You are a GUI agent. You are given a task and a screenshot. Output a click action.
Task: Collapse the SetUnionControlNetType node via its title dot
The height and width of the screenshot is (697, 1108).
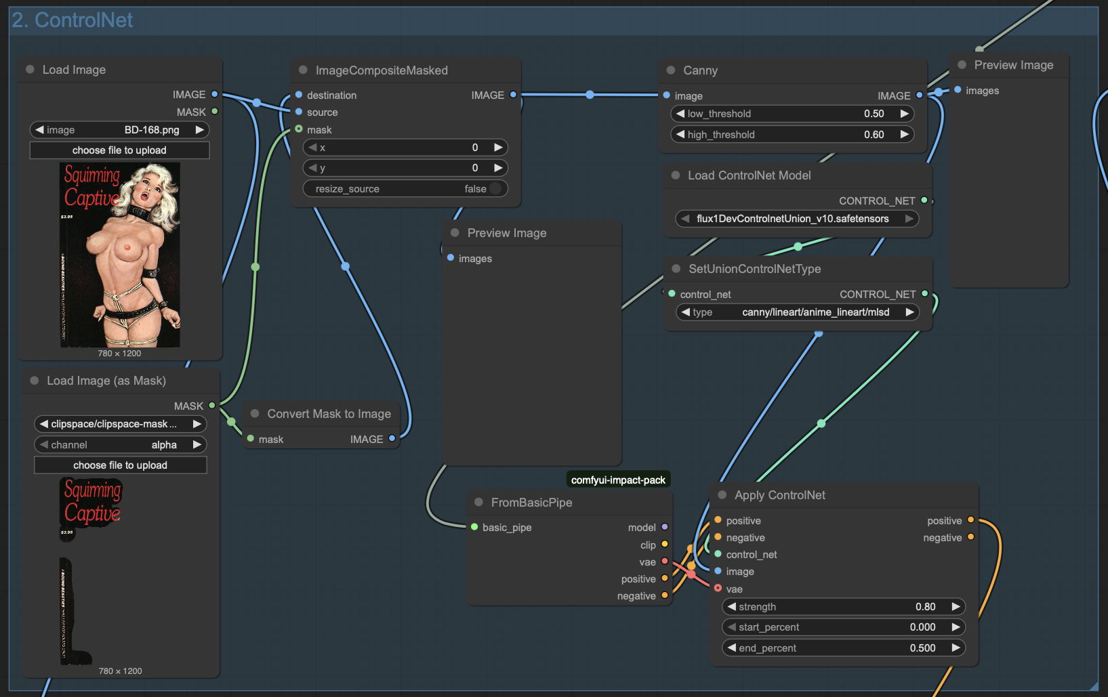(x=676, y=268)
